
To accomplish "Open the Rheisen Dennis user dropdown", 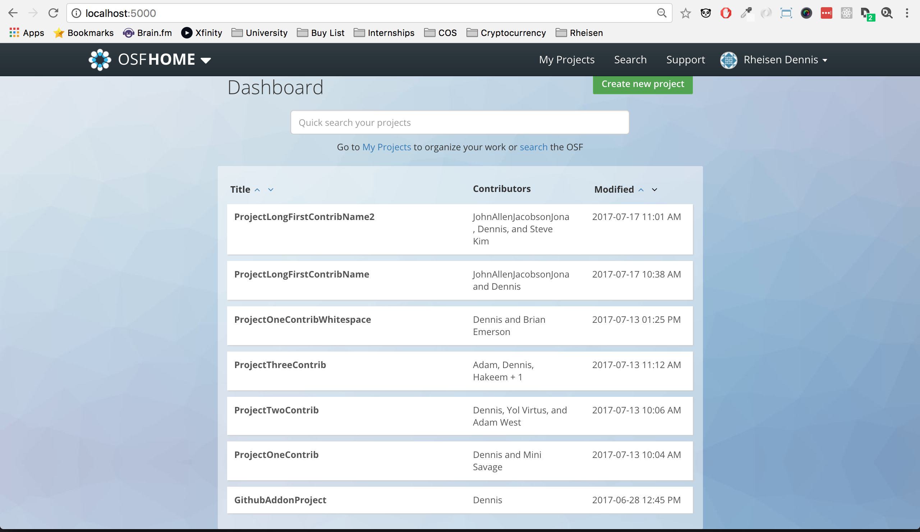I will tap(824, 60).
